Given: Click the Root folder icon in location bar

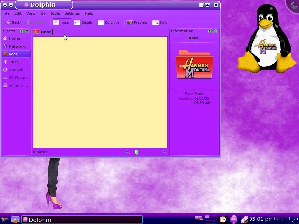Looking at the screenshot, I should [x=36, y=32].
